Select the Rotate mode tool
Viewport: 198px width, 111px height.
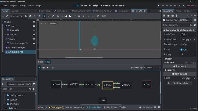pyautogui.click(x=49, y=16)
